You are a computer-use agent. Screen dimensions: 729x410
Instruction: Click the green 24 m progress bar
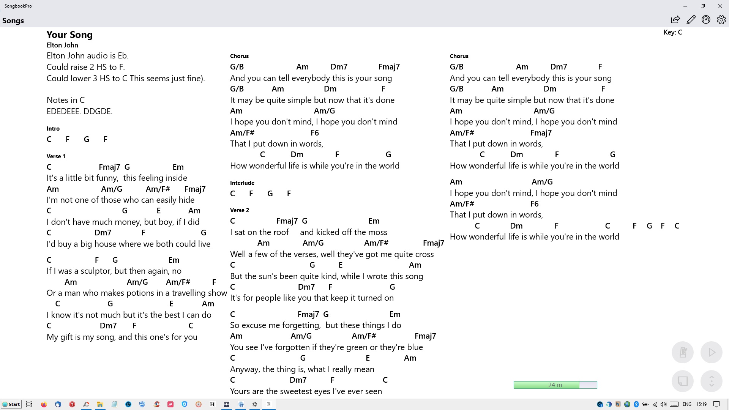[x=555, y=385]
